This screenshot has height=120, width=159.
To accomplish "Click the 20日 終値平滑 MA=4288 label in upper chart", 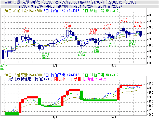I will click(x=23, y=11).
